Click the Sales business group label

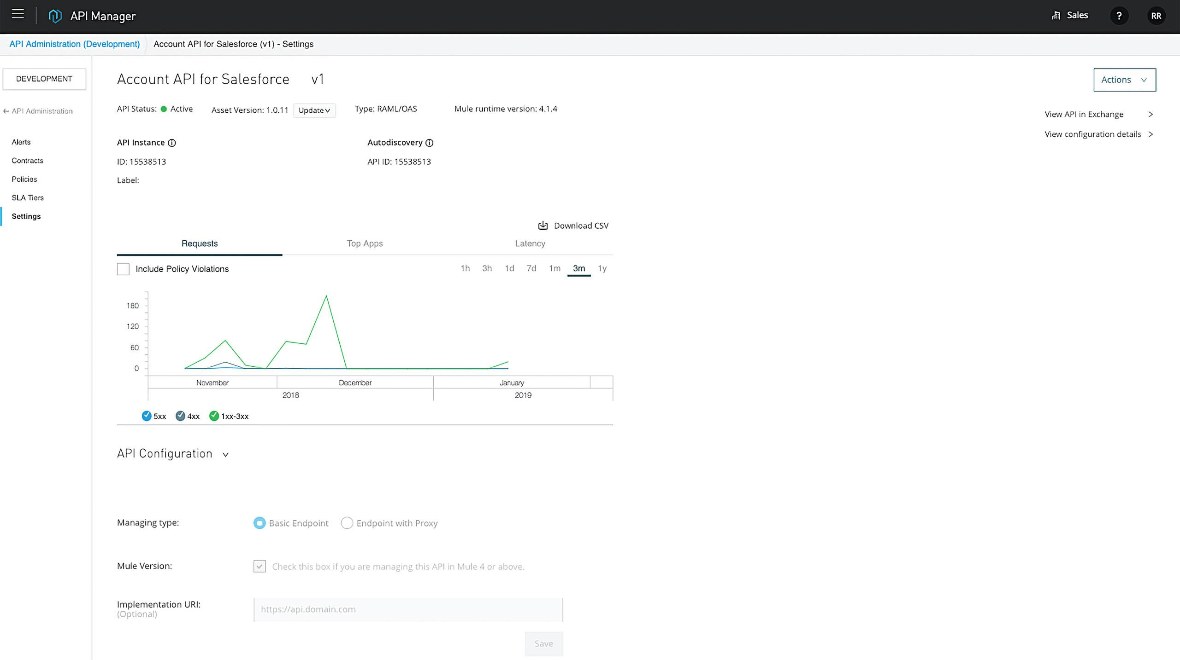1077,15
